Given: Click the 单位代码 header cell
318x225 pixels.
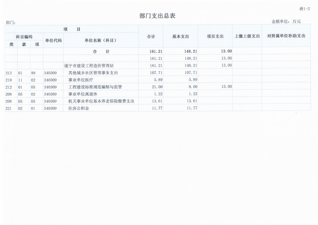Looking at the screenshot, I should (53, 41).
